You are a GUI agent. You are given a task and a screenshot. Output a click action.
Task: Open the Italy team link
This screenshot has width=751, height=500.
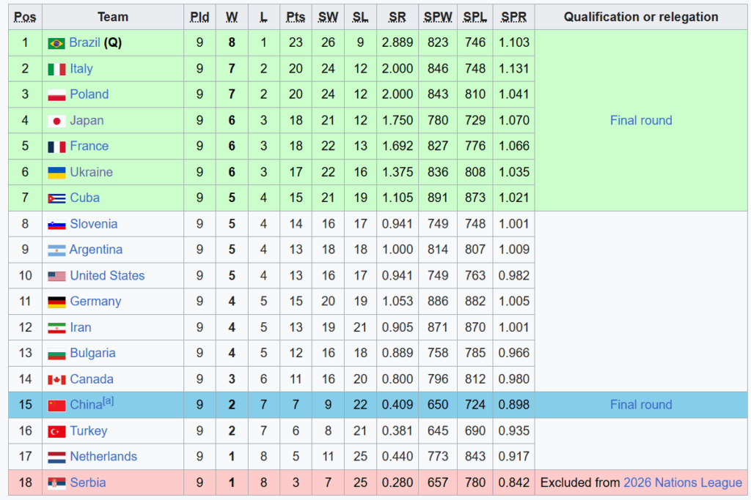pyautogui.click(x=81, y=68)
